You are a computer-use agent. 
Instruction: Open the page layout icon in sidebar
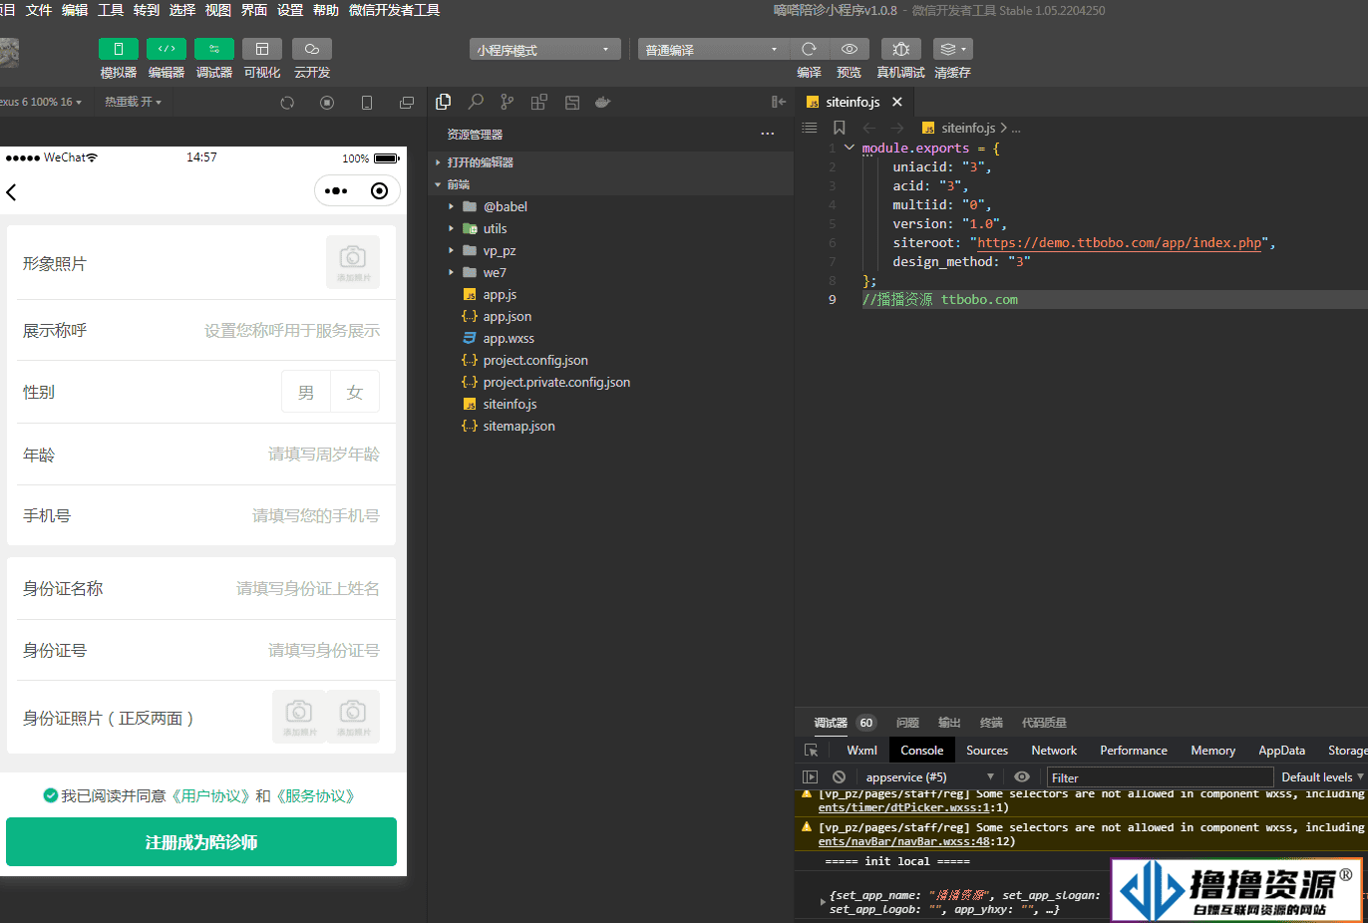point(572,102)
